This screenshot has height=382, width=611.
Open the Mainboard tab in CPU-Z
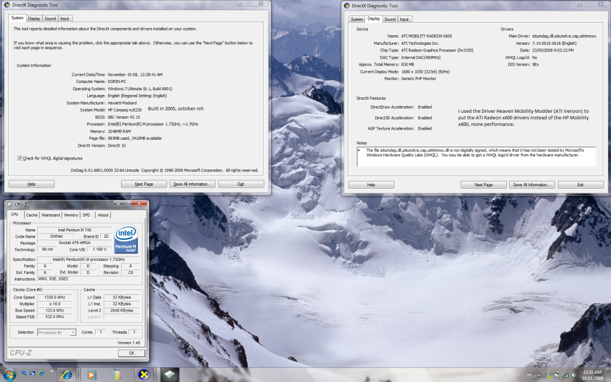click(x=51, y=215)
